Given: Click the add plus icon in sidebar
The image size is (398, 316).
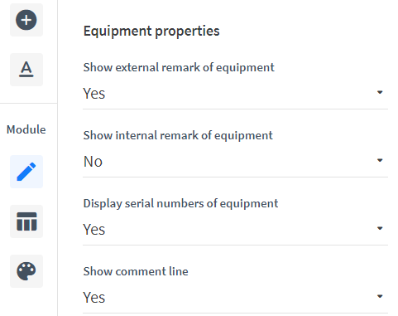Looking at the screenshot, I should tap(26, 20).
